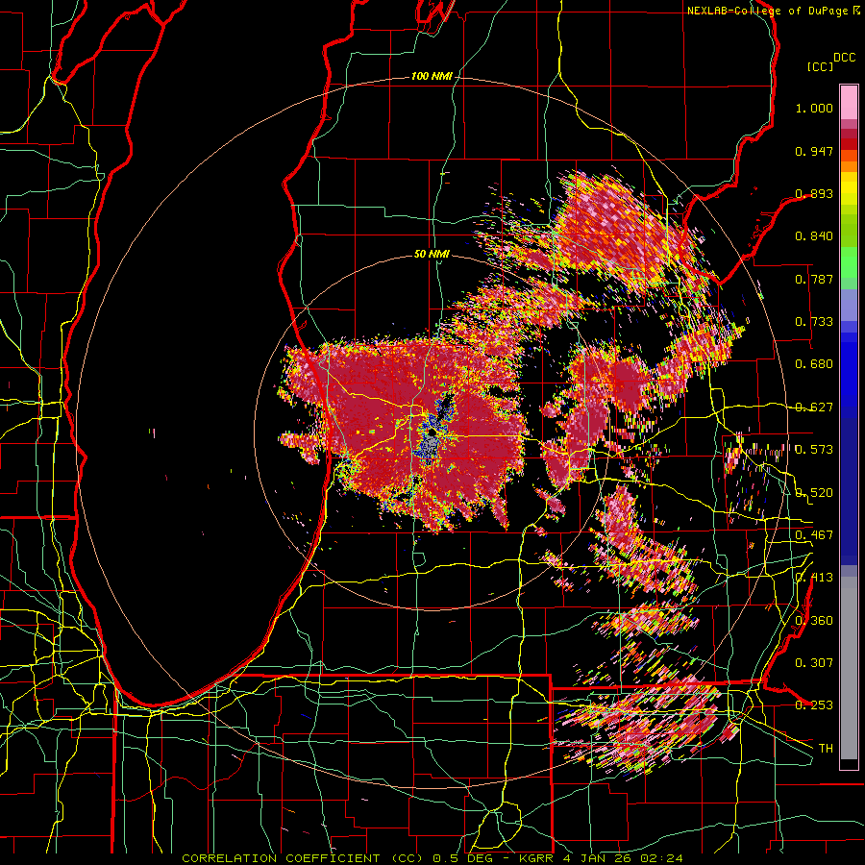Select the 1.000 value on color scale
The image size is (865, 865).
click(x=814, y=108)
